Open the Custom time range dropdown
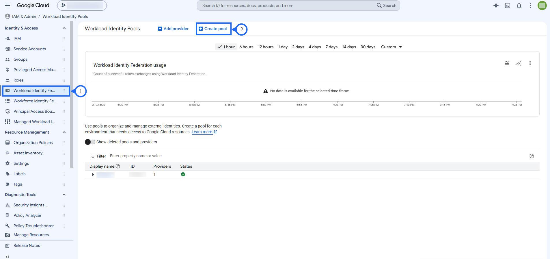 point(391,47)
